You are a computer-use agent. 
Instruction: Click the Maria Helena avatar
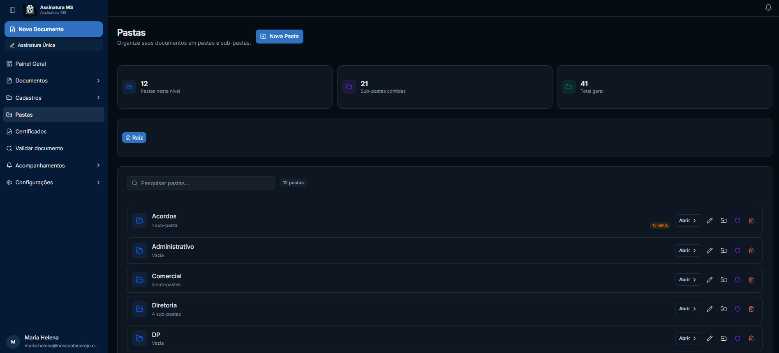pos(13,342)
